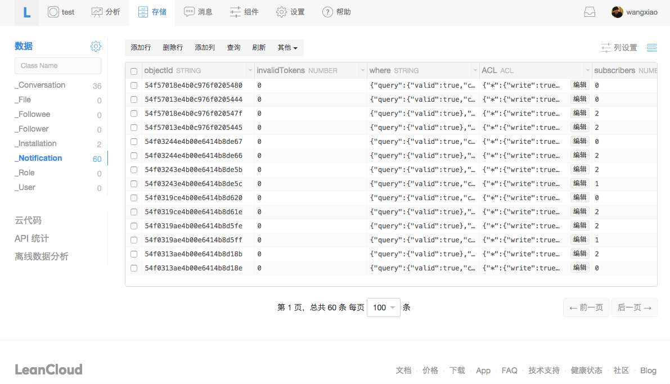The width and height of the screenshot is (670, 384).
Task: Click the blue row density icon top right
Action: (x=651, y=47)
